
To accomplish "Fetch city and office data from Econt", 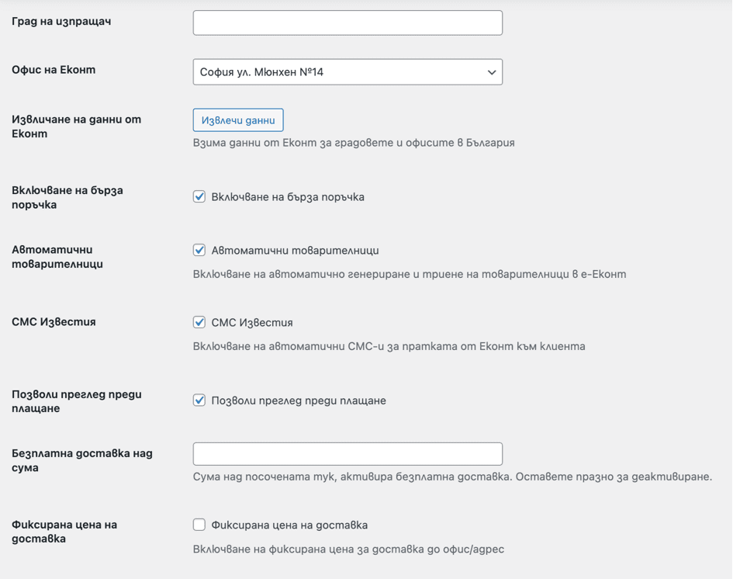I will pos(237,120).
